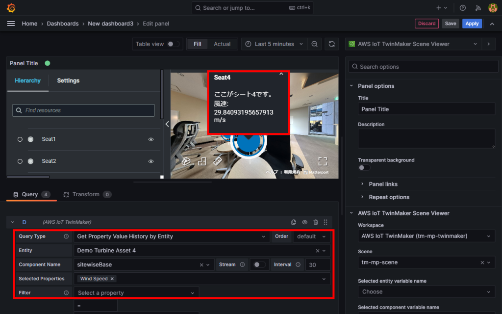The image size is (502, 314).
Task: Click the Save button
Action: tap(451, 24)
